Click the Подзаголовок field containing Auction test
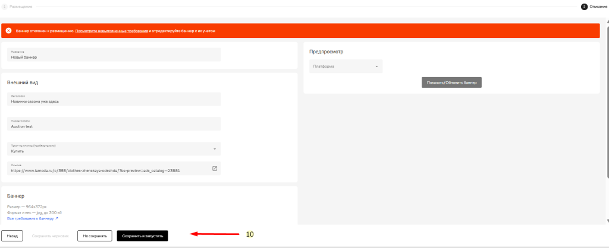Screen dimensions: 609x248 (114, 124)
